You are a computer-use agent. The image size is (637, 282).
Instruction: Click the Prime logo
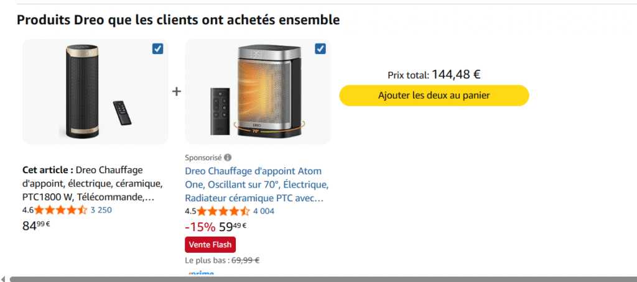click(200, 274)
